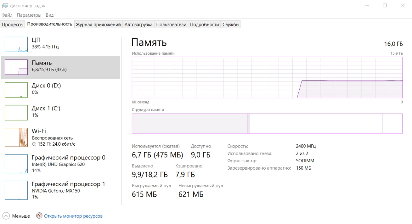Switch to the Пользователи tab
The width and height of the screenshot is (412, 224).
tap(171, 24)
